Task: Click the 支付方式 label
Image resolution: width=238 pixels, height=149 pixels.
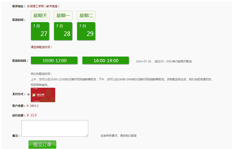Action: point(19,94)
